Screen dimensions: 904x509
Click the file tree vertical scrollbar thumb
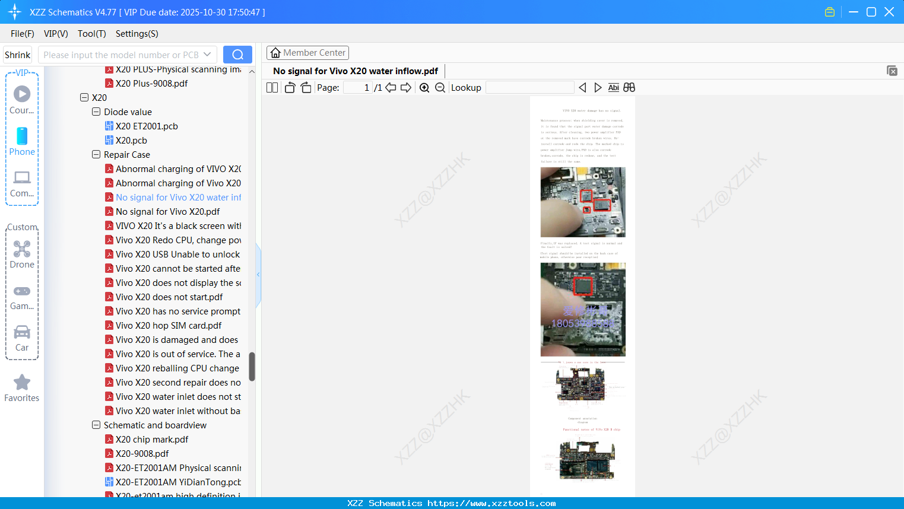[x=252, y=367]
